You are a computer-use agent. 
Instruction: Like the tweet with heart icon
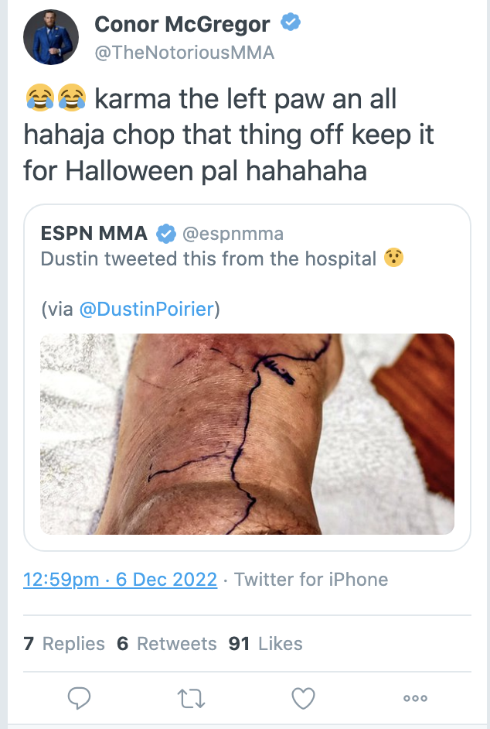[303, 698]
